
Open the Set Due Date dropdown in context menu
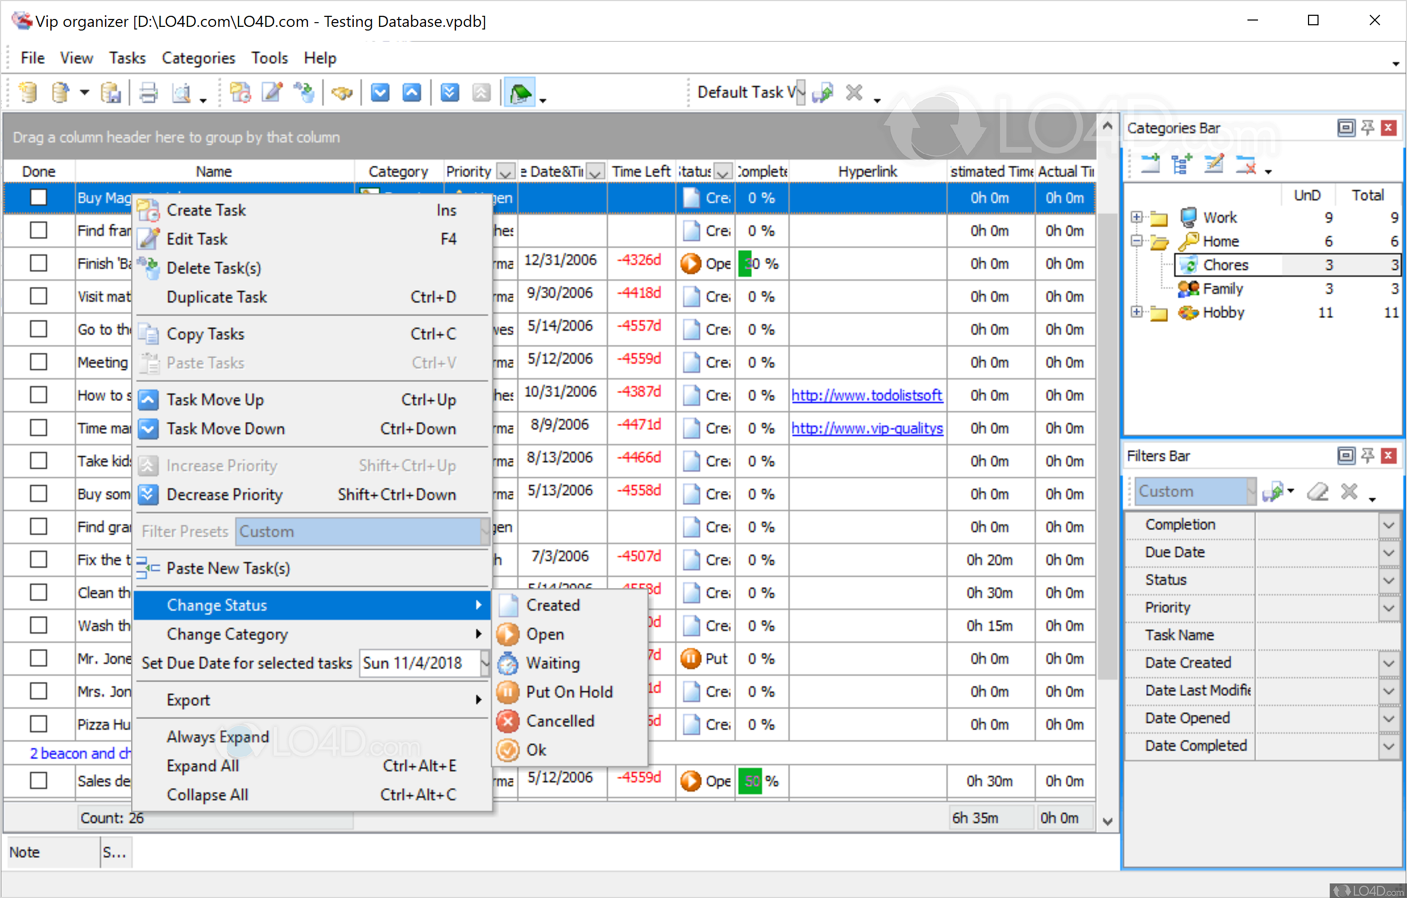[485, 663]
